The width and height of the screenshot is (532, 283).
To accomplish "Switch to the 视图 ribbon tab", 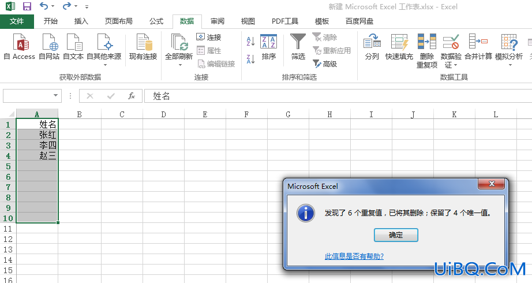I will click(x=248, y=21).
